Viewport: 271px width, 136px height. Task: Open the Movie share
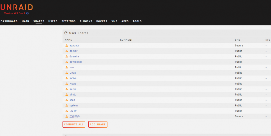(73, 84)
